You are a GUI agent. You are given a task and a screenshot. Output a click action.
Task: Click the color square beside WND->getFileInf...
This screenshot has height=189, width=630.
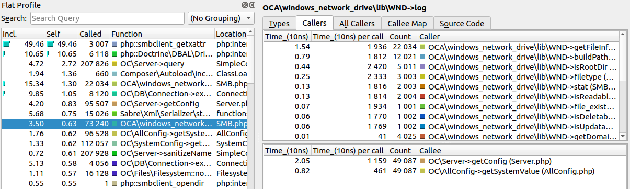[x=422, y=47]
